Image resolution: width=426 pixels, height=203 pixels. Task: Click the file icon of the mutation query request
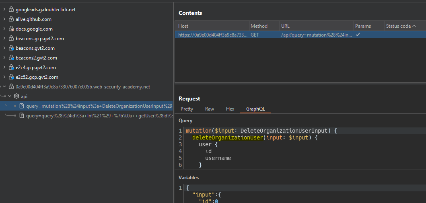22,106
